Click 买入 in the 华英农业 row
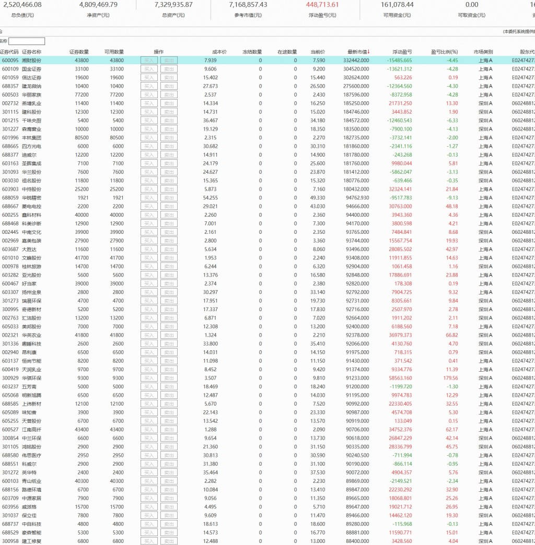Screen dimensions: 535x545 149,335
